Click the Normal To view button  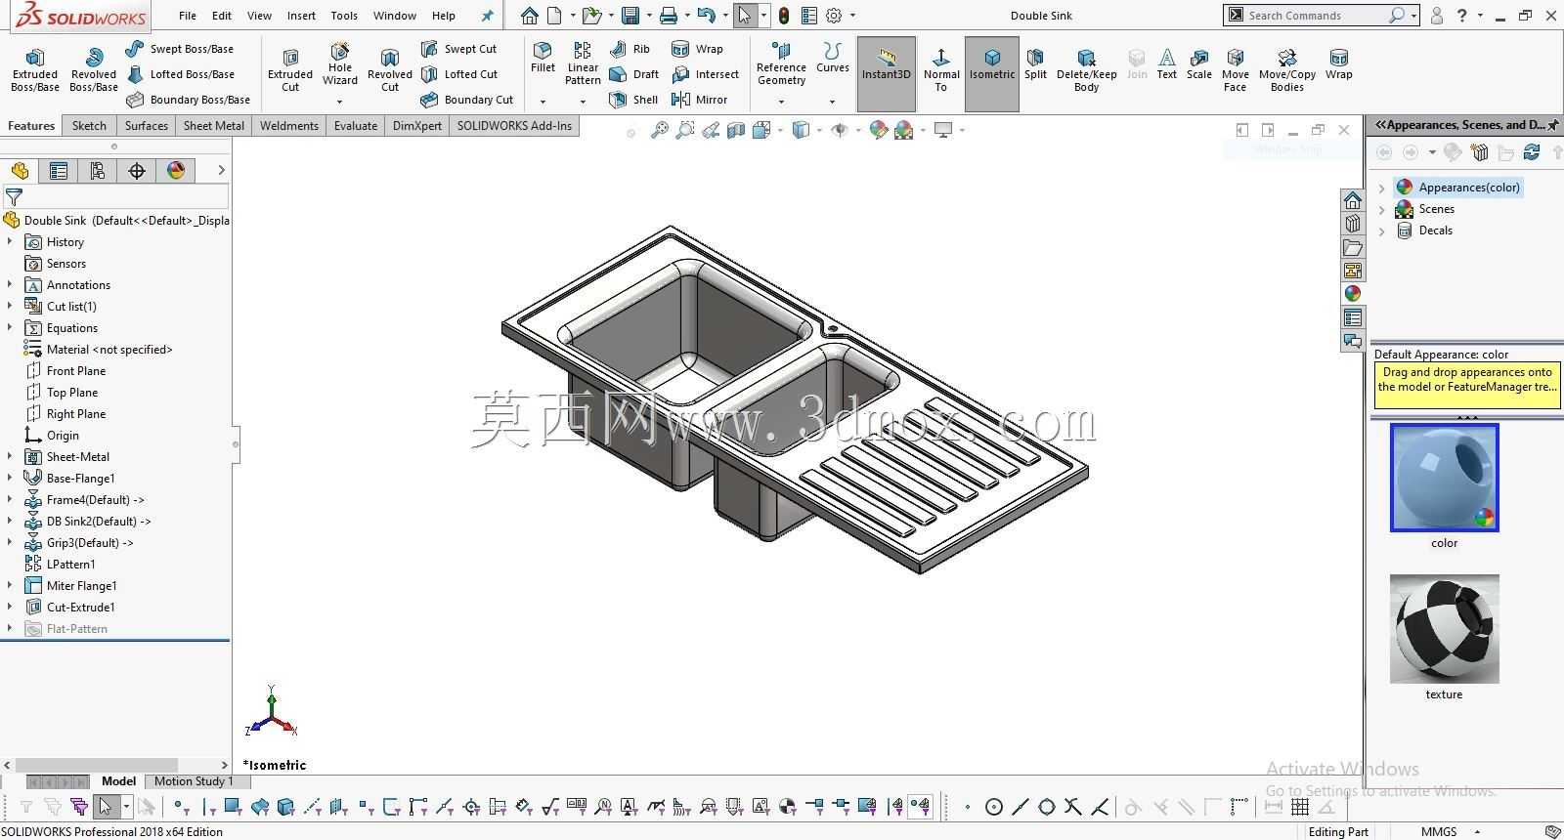(940, 69)
